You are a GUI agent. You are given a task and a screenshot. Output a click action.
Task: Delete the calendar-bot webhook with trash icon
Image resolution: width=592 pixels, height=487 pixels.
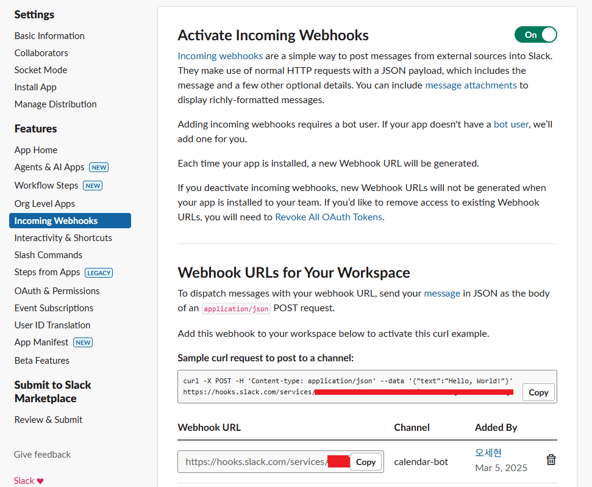click(551, 460)
